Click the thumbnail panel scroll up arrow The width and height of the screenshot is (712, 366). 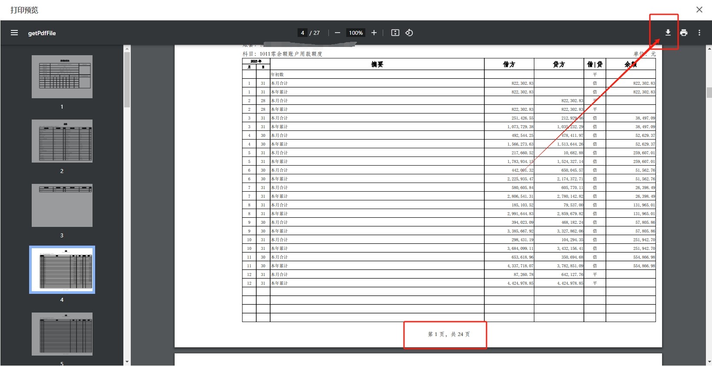(x=127, y=48)
